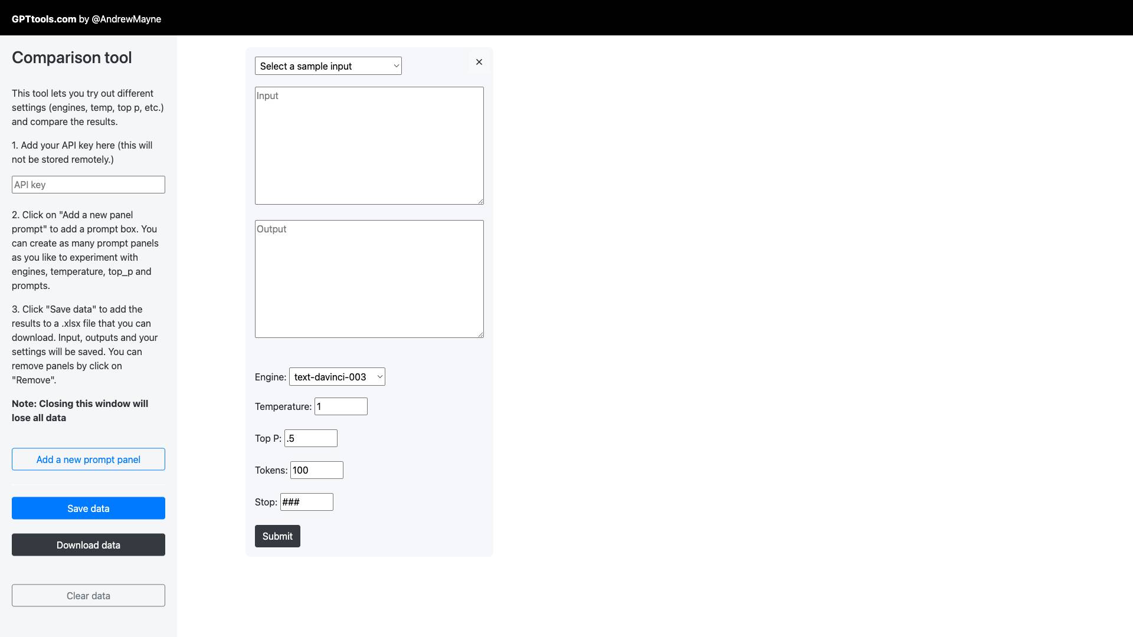Click the Stop sequence field

coord(306,502)
